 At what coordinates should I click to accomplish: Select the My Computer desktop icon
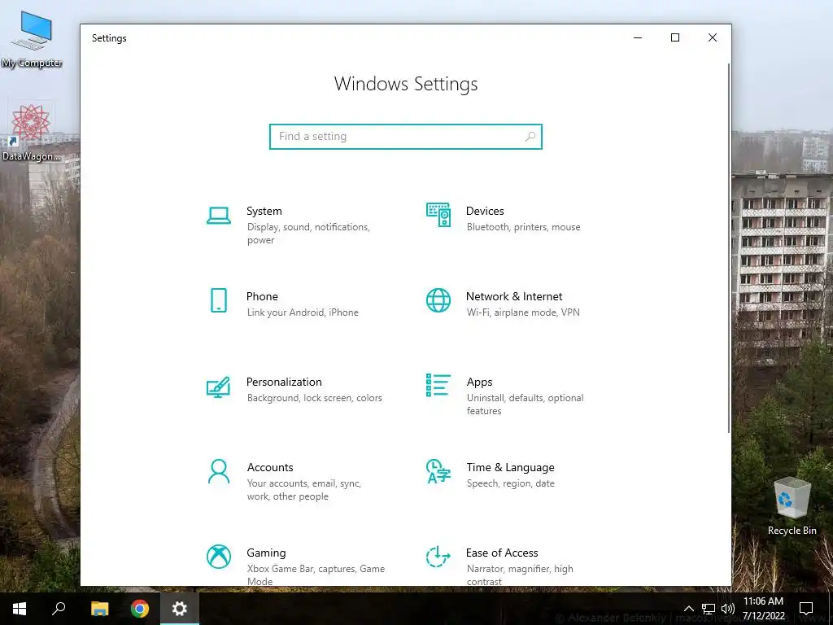pyautogui.click(x=32, y=39)
